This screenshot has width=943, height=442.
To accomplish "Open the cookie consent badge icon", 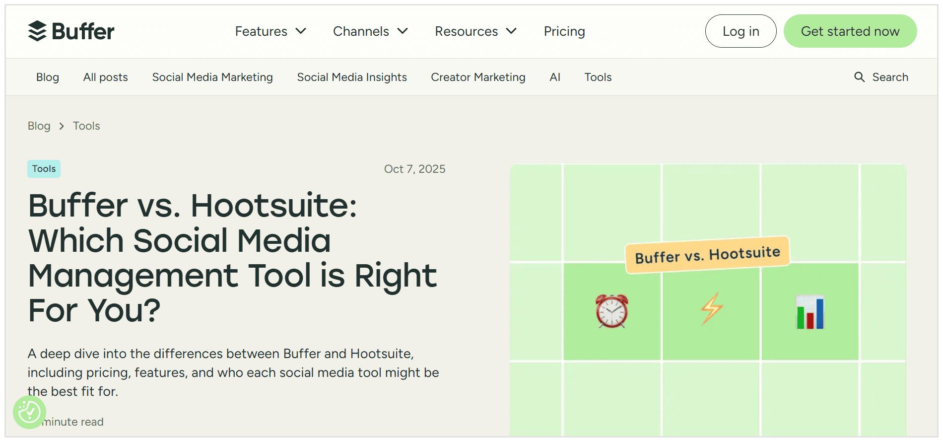I will coord(29,412).
